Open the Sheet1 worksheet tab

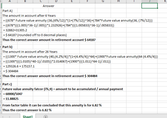click(x=28, y=117)
